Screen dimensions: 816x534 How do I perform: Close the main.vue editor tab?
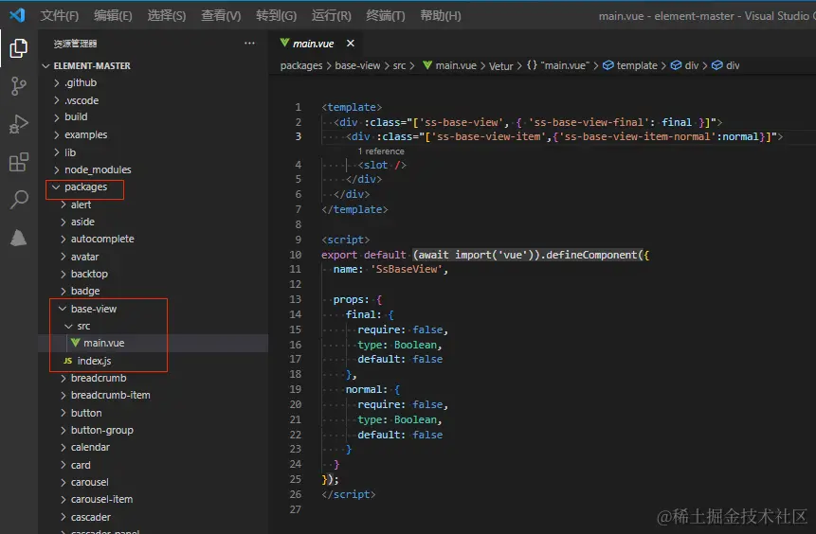pos(351,44)
